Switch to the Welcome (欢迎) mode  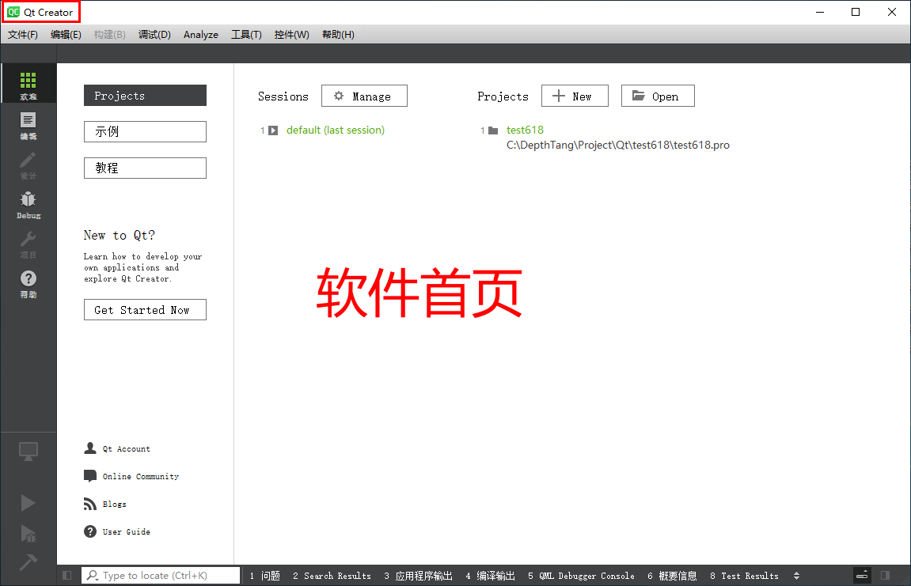pos(28,84)
